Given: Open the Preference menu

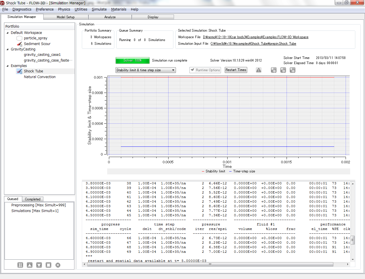Looking at the screenshot, I should coord(45,9).
